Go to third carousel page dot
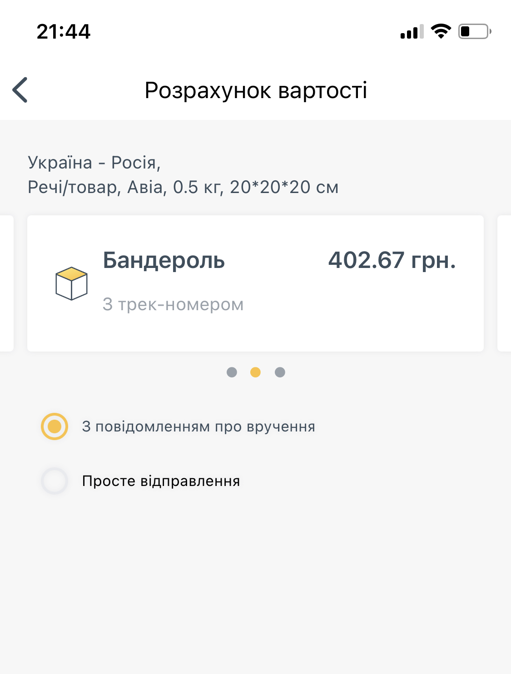 coord(280,372)
